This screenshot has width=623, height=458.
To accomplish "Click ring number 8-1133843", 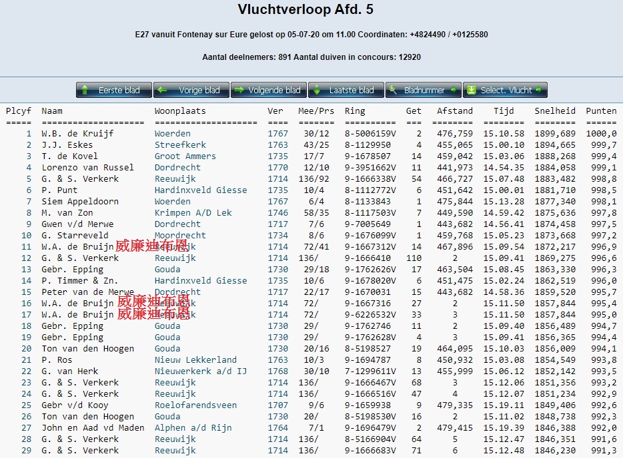I will [368, 202].
